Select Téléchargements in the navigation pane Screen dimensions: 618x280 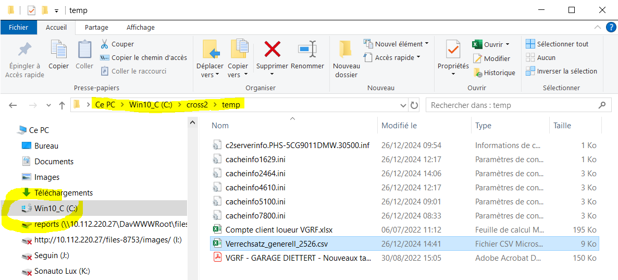[x=64, y=193]
